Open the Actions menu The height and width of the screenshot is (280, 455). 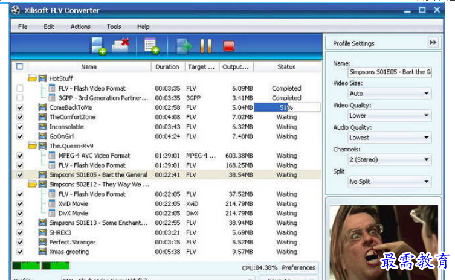80,27
